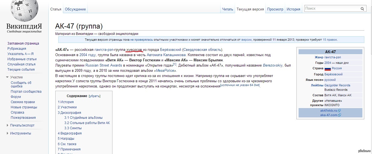The height and width of the screenshot is (154, 372).
Task: Jump to contents item 1 История
Action: (66, 102)
